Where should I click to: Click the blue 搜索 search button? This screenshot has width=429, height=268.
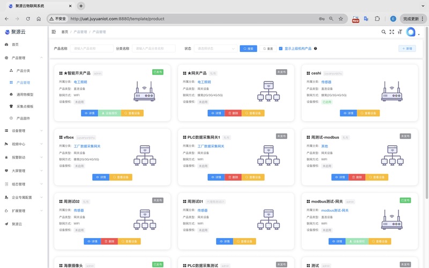pyautogui.click(x=248, y=49)
